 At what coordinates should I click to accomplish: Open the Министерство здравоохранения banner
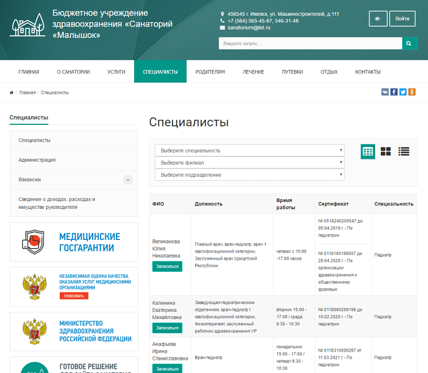click(x=74, y=331)
